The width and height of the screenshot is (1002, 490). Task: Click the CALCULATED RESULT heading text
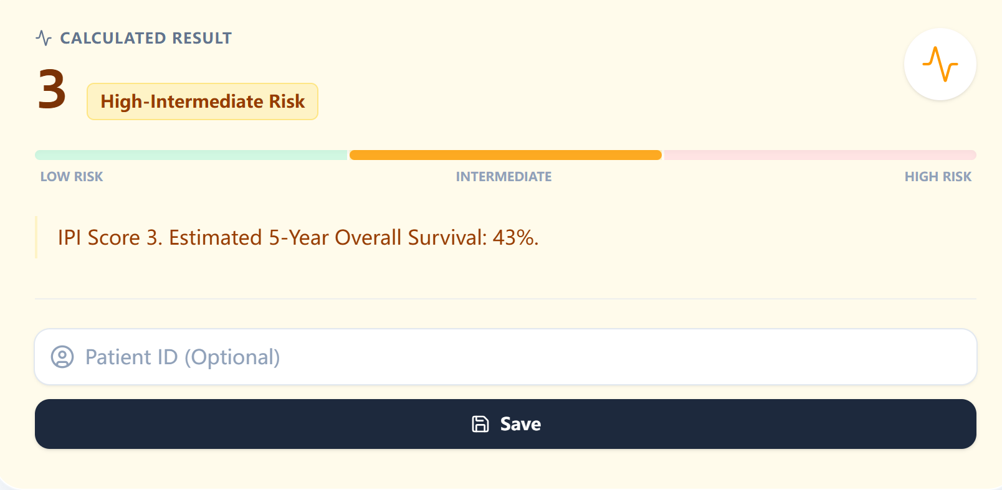pyautogui.click(x=146, y=38)
